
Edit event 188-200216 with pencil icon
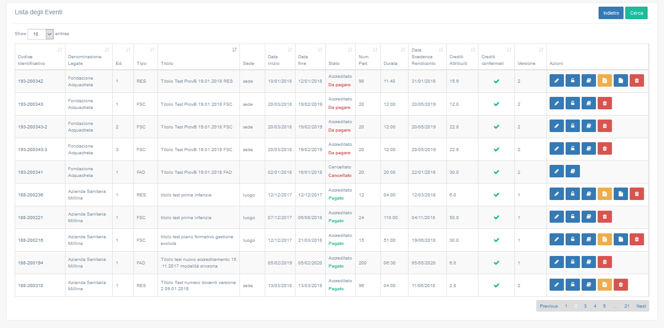coord(557,239)
